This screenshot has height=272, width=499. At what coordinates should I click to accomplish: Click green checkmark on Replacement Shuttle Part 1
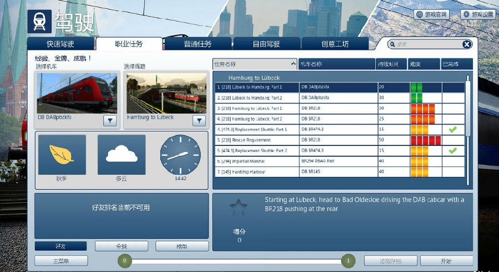coord(452,129)
